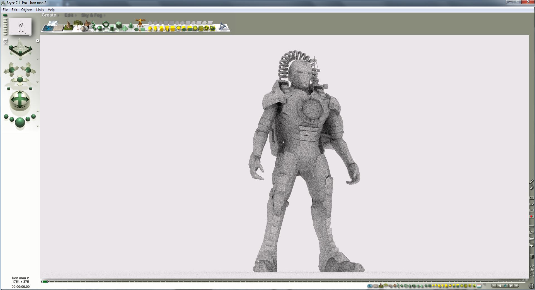Image resolution: width=535 pixels, height=290 pixels.
Task: Open the Edit menu
Action: [14, 9]
